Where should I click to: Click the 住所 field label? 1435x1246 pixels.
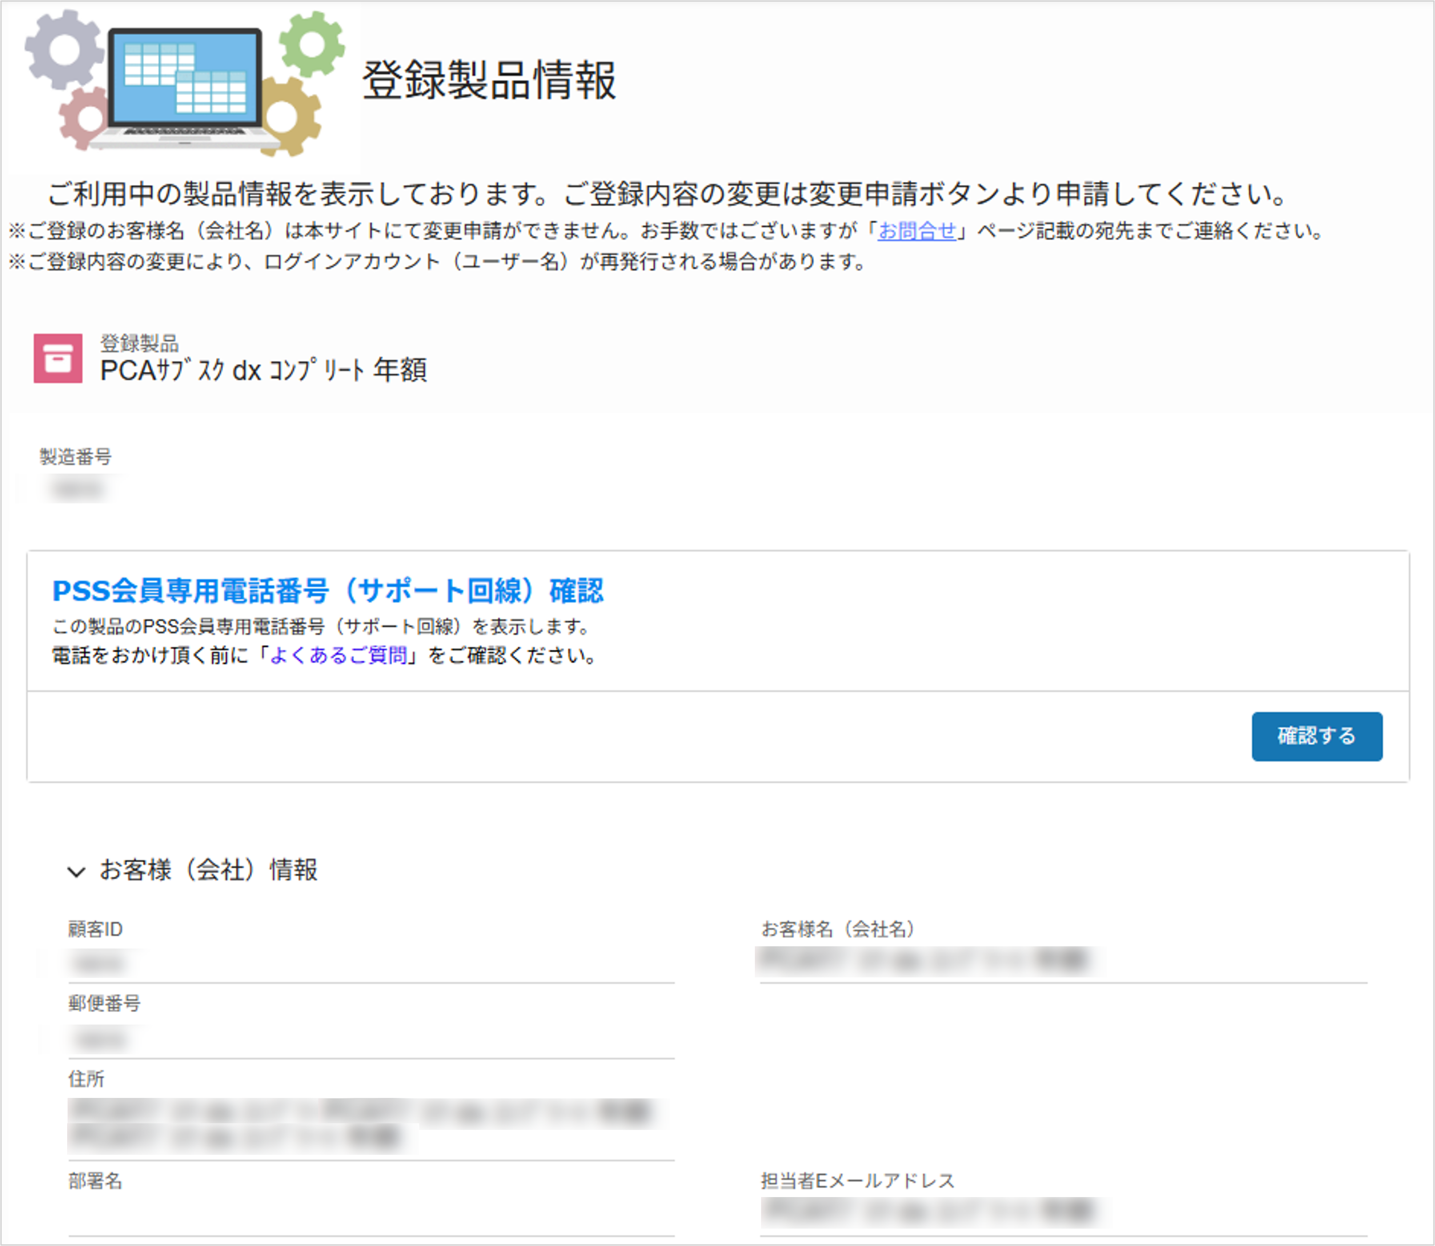point(86,1079)
